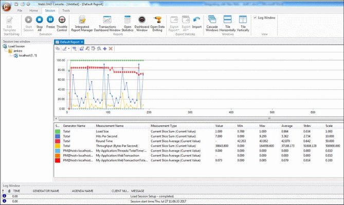
Task: Click Open Statistics in the ribbon
Action: coord(128,24)
